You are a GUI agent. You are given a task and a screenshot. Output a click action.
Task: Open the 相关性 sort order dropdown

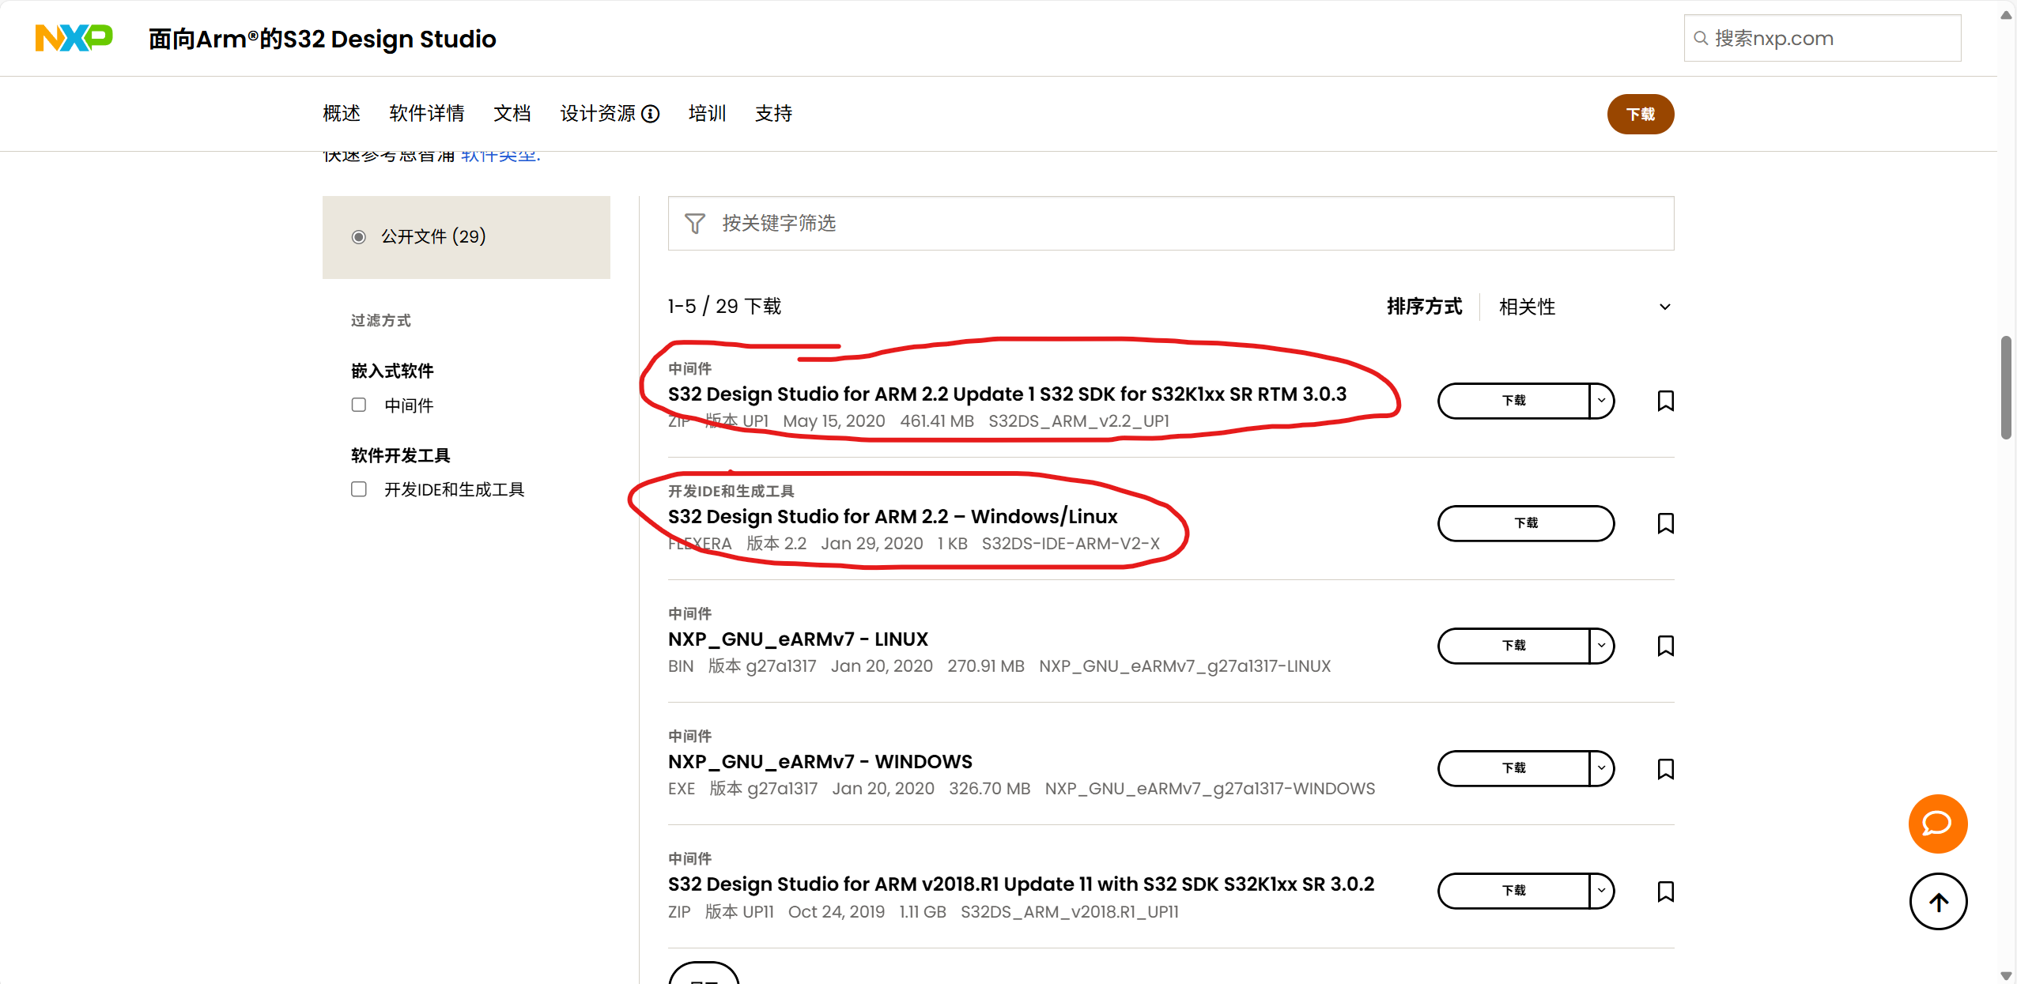pos(1585,307)
